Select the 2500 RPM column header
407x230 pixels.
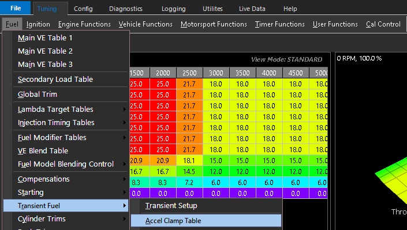(189, 73)
